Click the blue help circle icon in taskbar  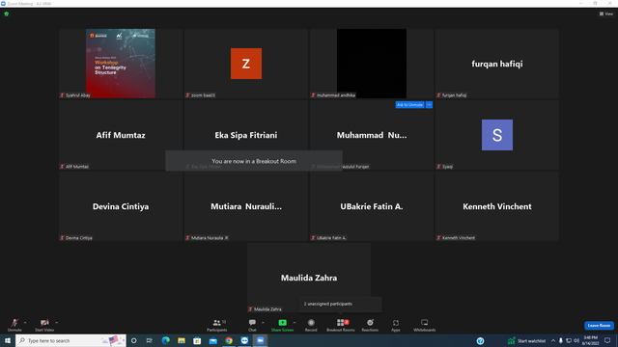tap(480, 340)
